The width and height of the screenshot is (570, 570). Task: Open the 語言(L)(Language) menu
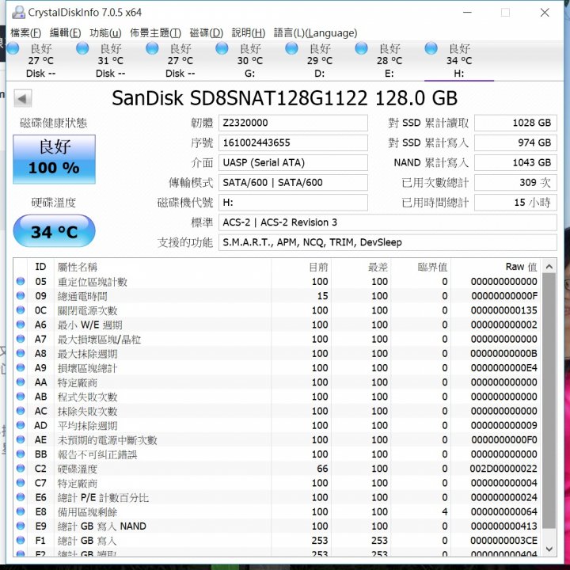[315, 32]
